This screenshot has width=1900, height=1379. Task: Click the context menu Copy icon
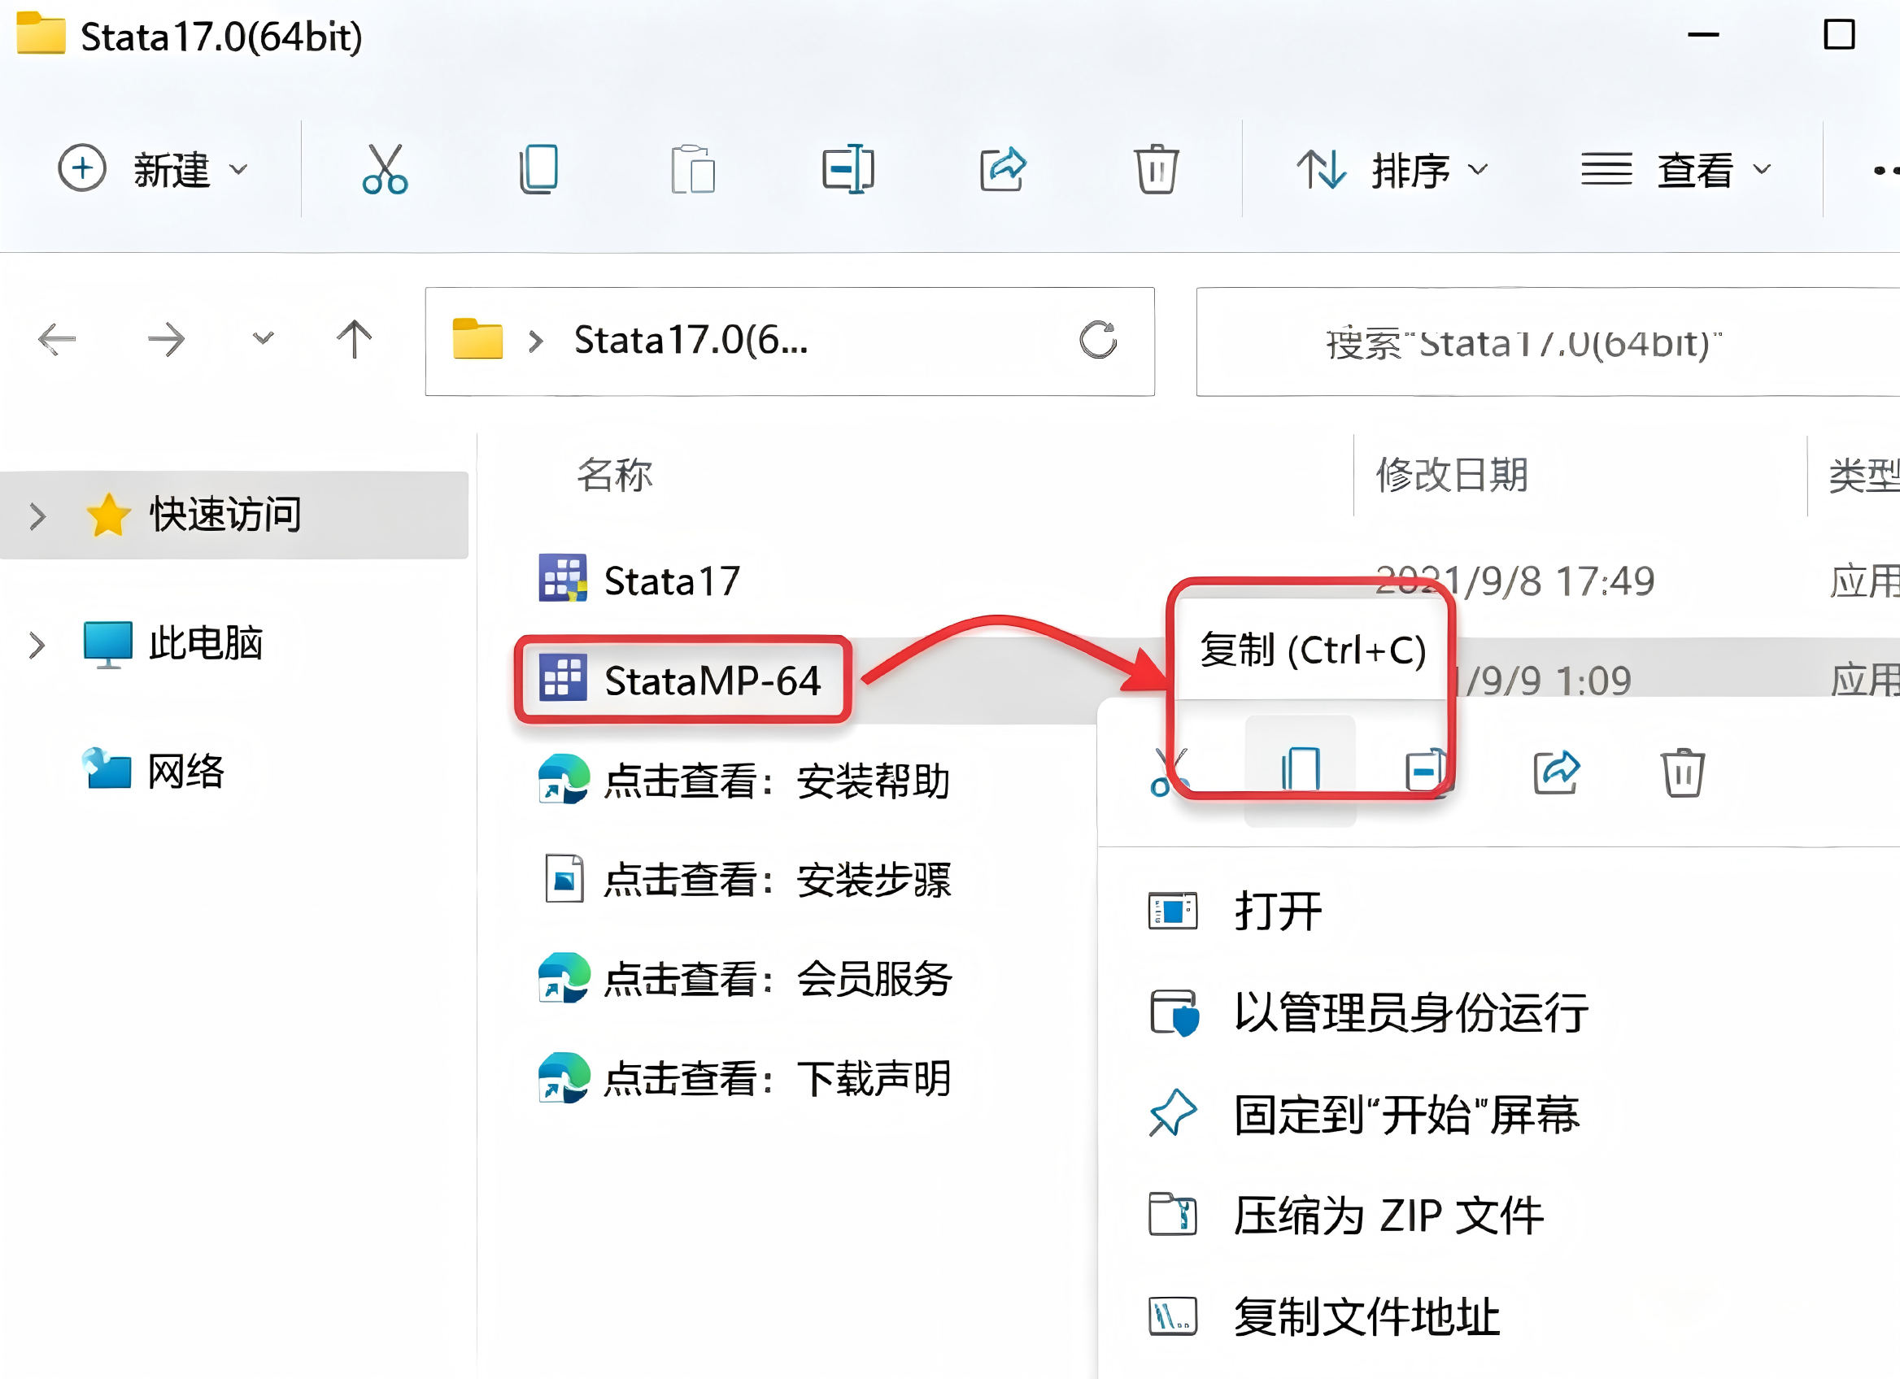(1301, 770)
